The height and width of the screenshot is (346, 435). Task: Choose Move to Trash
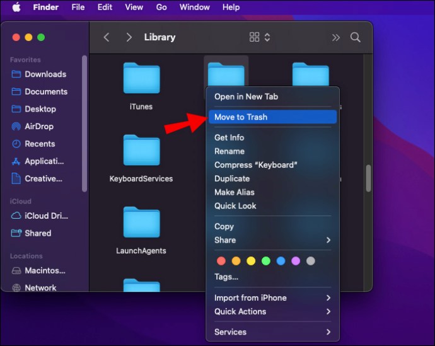[x=272, y=117]
